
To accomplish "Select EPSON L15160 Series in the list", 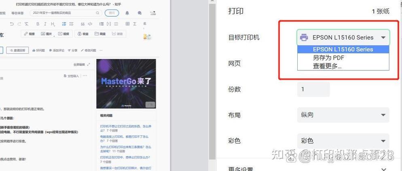I will (x=343, y=49).
